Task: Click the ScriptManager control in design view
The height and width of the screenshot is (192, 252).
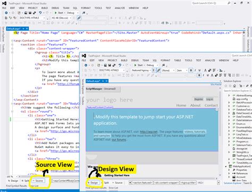Action: pos(103,89)
